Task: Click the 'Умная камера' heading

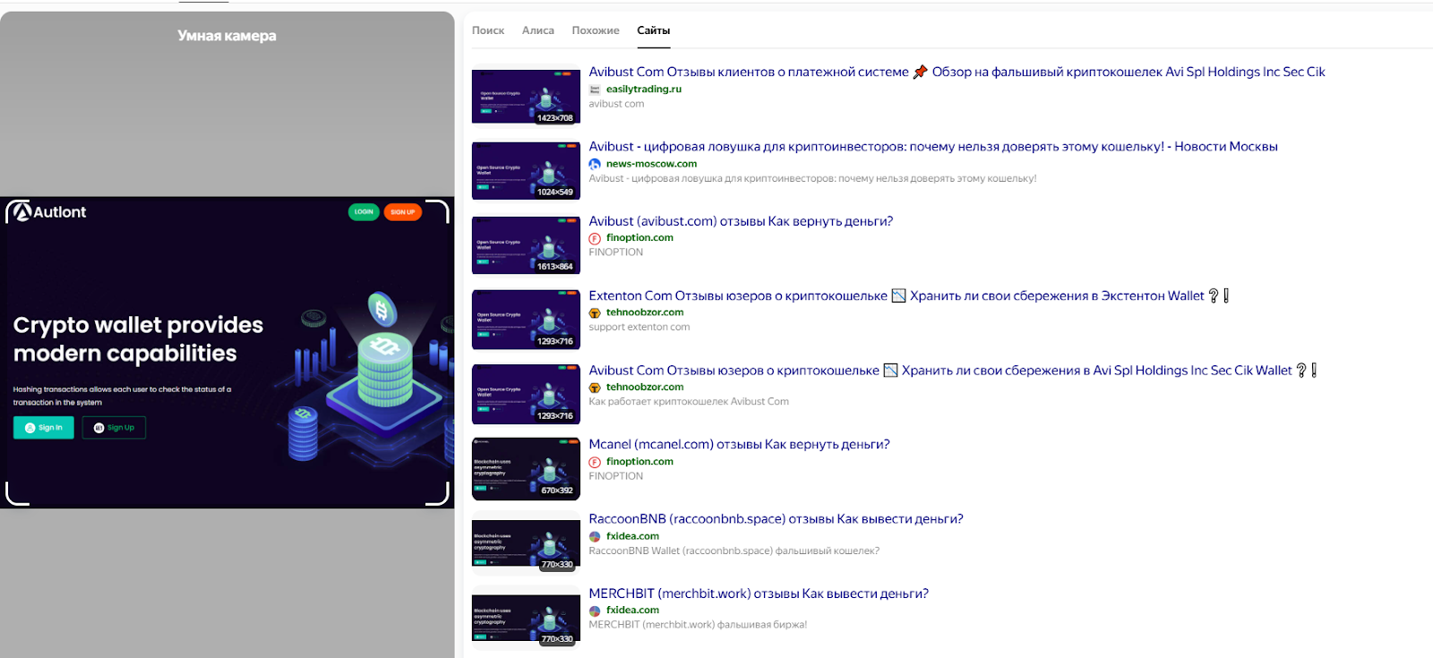Action: pyautogui.click(x=227, y=36)
